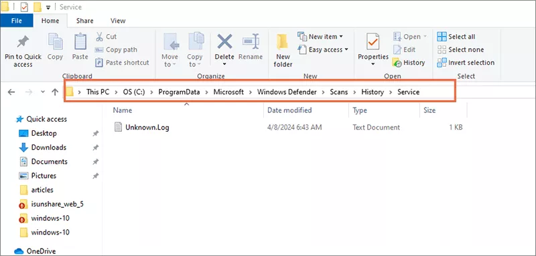
Task: Click This PC in address bar
Action: [x=98, y=92]
